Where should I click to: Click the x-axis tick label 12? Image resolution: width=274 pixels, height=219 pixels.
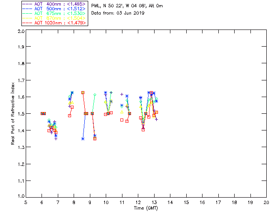click(138, 203)
